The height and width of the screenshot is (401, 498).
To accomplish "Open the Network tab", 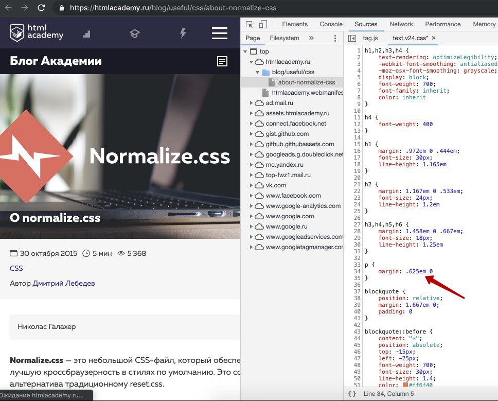I will coord(401,24).
